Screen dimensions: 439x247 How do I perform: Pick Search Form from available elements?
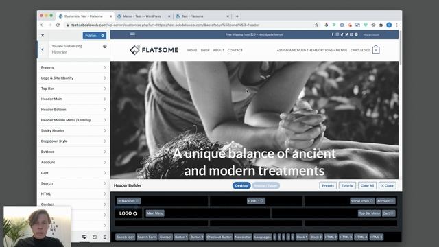click(147, 237)
